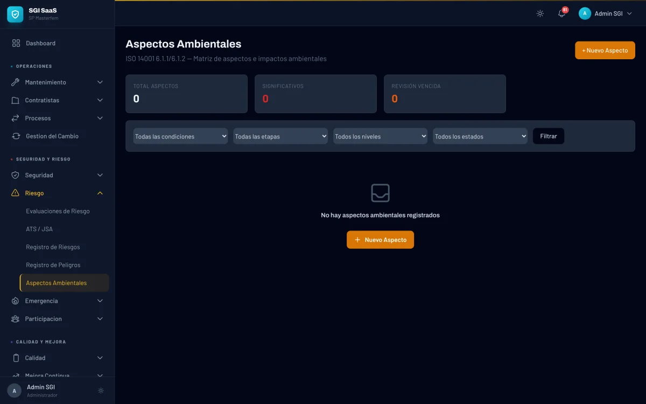The image size is (646, 404).
Task: Toggle the theme icon next to Admin SGI footer
Action: tap(101, 390)
